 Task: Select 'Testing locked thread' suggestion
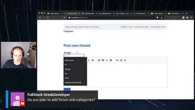(x=75, y=82)
